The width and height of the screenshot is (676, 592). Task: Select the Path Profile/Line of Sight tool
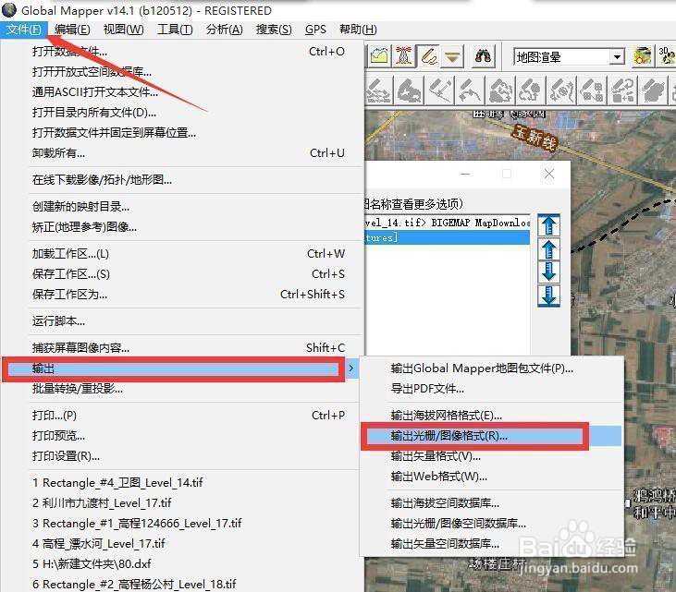point(379,56)
